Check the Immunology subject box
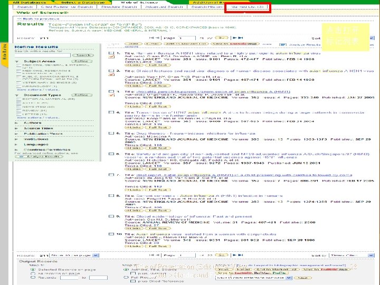Image resolution: width=380 pixels, height=285 pixels. [18, 87]
